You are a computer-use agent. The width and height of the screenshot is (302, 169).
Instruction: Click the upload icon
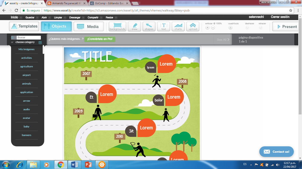193,26
